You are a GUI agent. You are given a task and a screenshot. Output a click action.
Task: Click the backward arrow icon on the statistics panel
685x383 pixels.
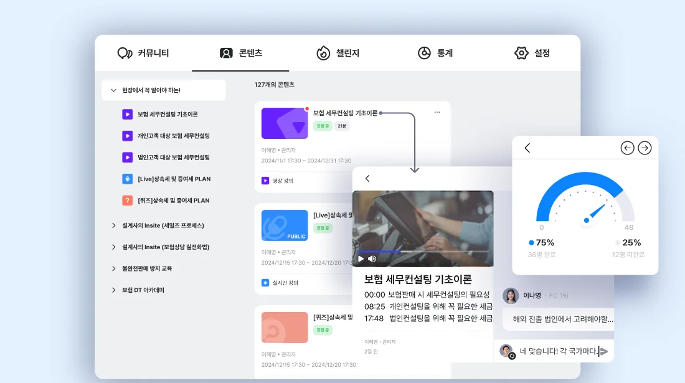628,148
